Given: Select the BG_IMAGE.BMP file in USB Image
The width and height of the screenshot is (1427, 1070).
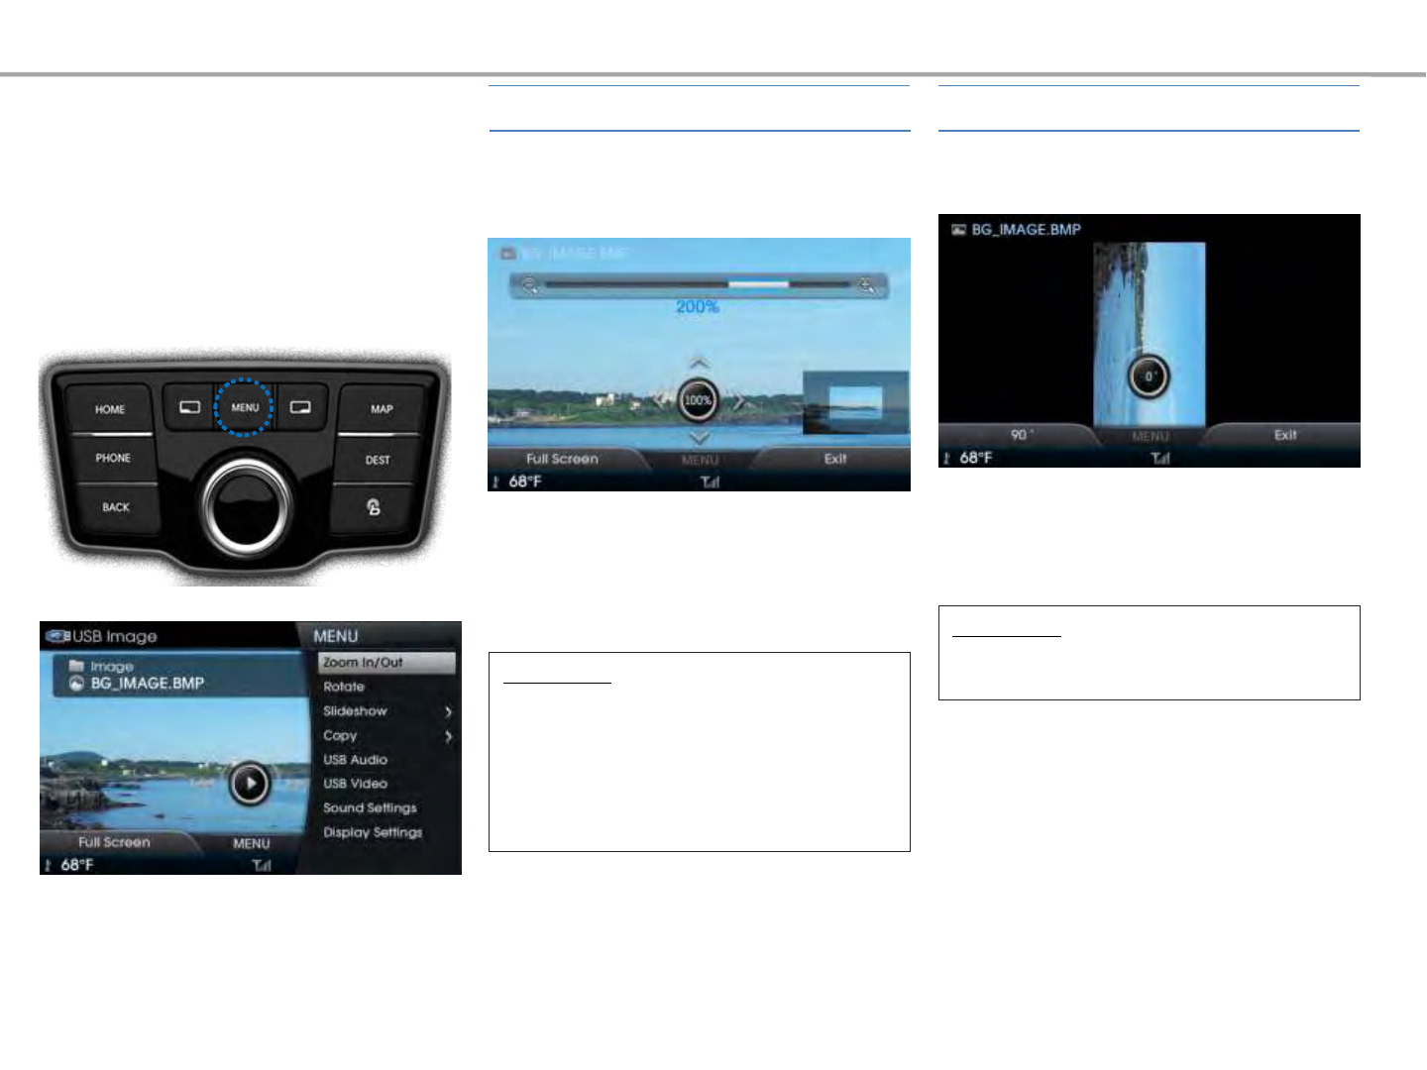Looking at the screenshot, I should pyautogui.click(x=147, y=684).
